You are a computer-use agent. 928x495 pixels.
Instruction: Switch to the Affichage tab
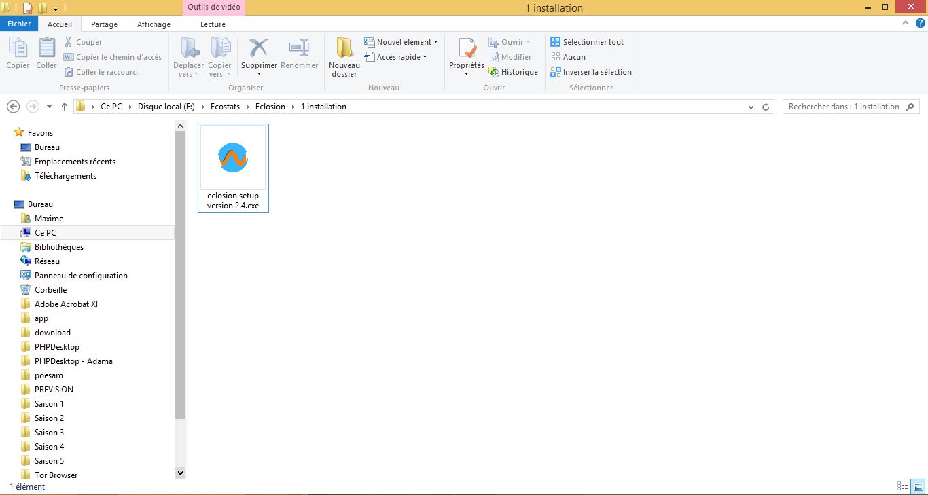pyautogui.click(x=154, y=24)
